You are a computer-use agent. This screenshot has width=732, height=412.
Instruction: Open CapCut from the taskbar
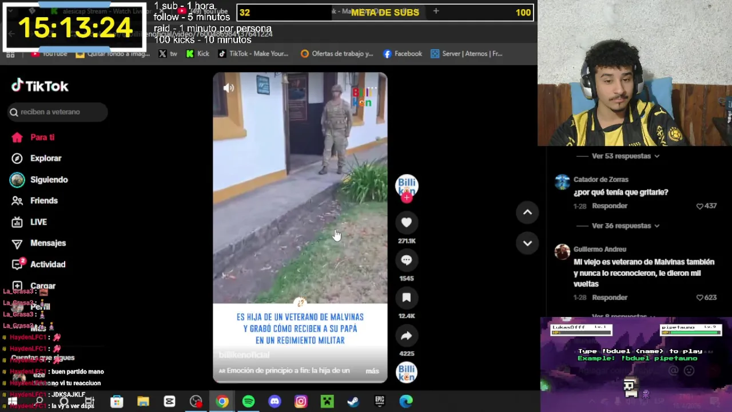pos(169,402)
